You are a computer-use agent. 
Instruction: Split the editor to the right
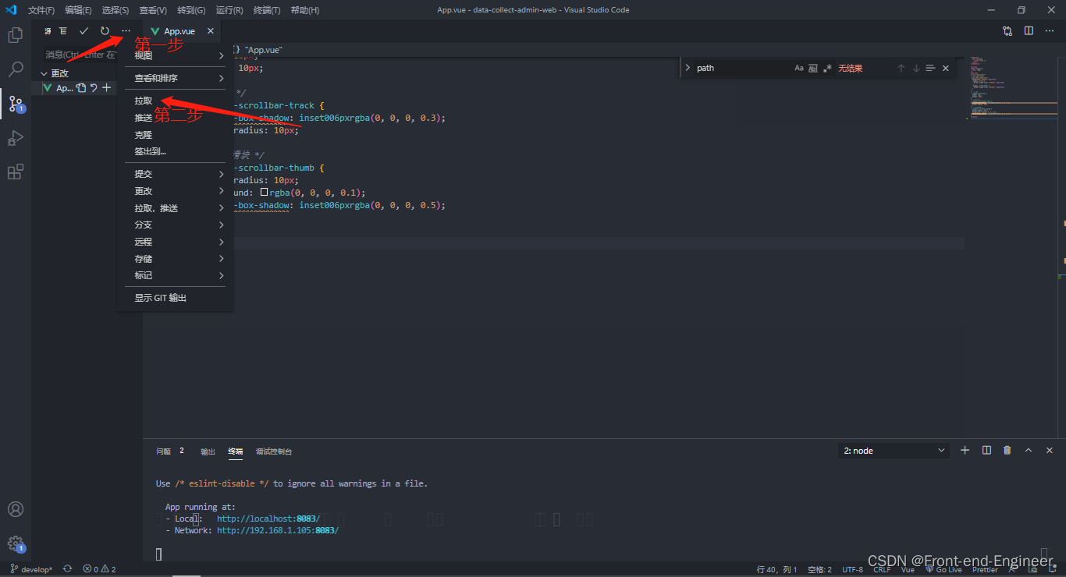point(1029,31)
